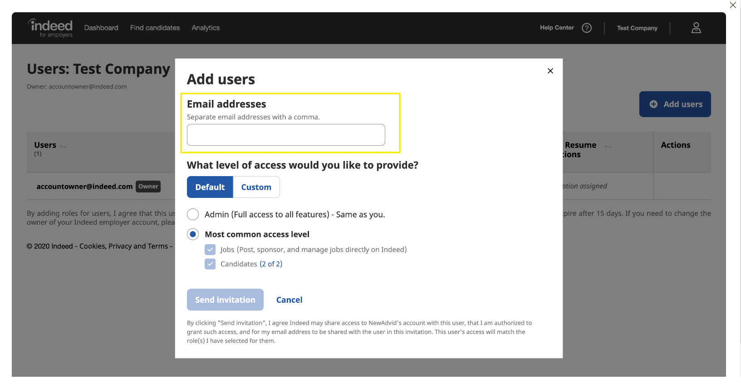Click the Users: Test Company heading
This screenshot has height=384, width=741.
pos(98,69)
